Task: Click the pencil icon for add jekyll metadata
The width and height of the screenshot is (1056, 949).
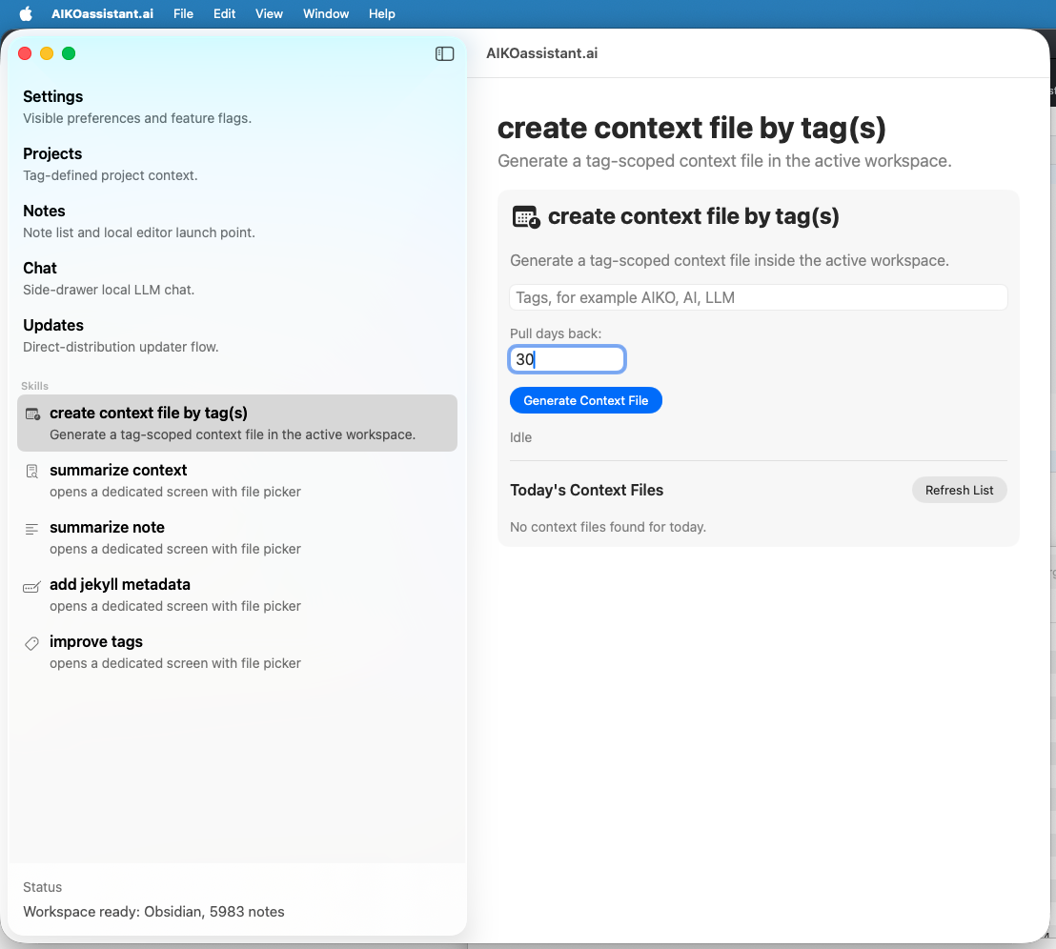Action: coord(31,586)
